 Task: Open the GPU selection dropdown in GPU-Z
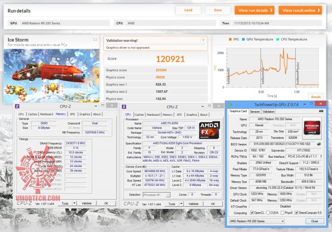tap(257, 221)
